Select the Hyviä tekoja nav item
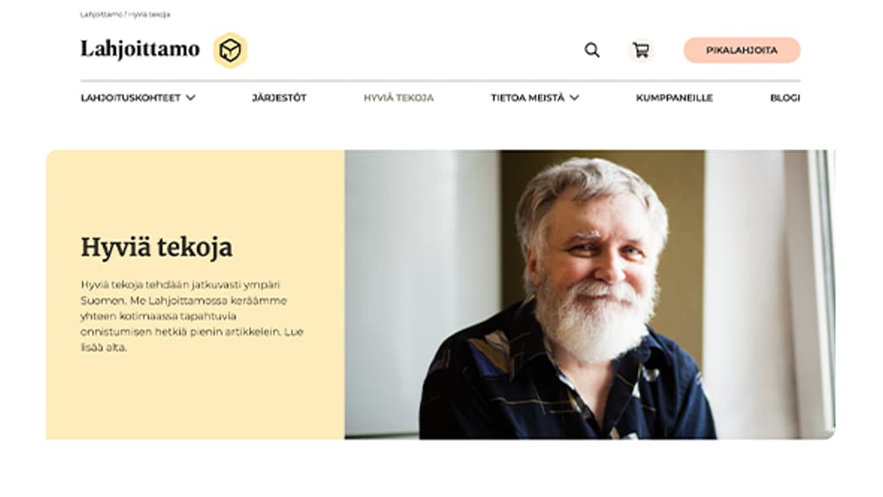The width and height of the screenshot is (883, 497). (399, 97)
